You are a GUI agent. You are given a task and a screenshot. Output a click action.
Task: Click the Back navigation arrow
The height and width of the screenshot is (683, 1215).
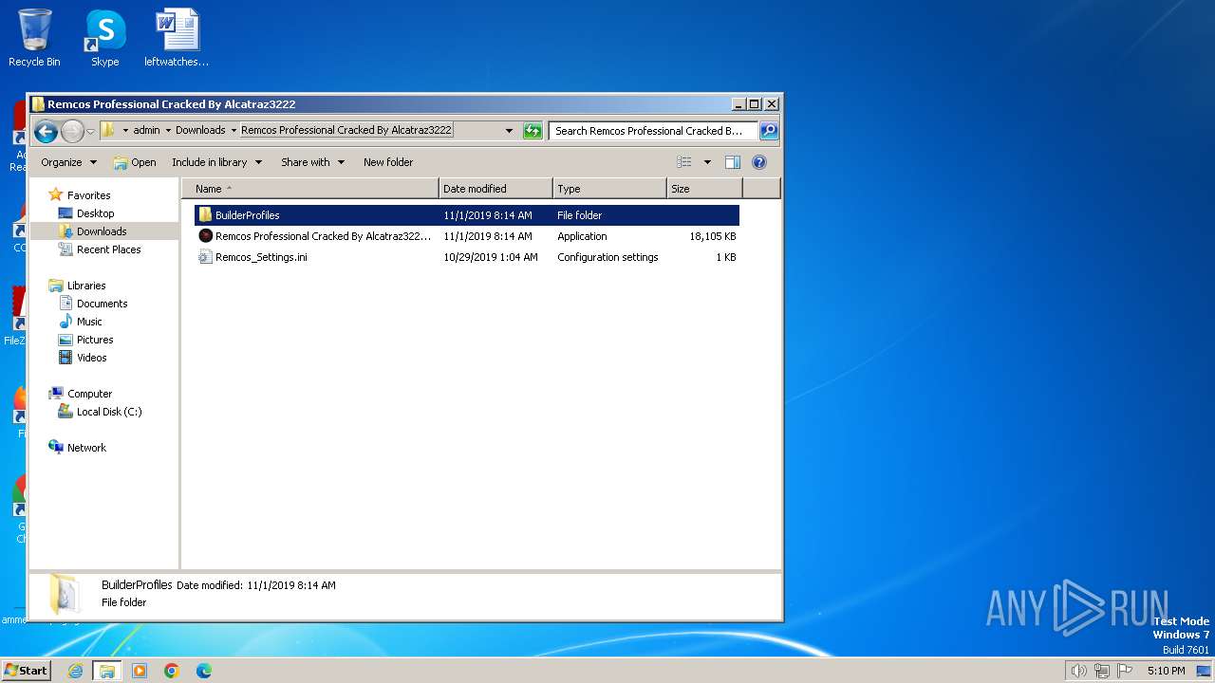click(x=46, y=131)
